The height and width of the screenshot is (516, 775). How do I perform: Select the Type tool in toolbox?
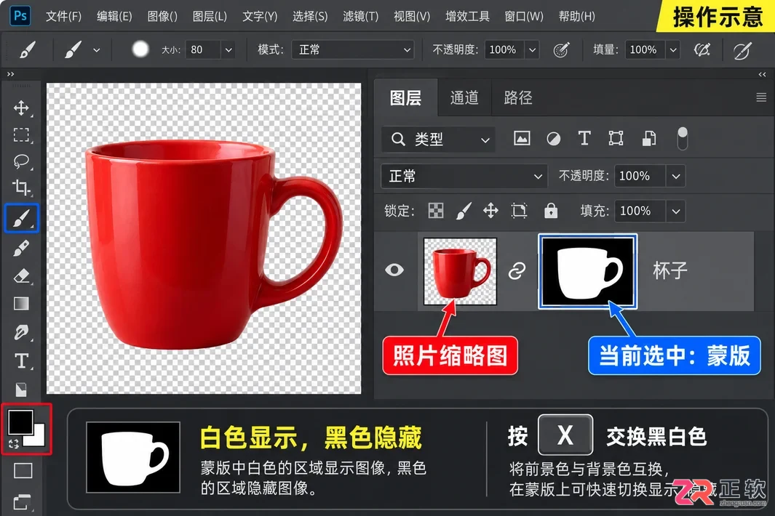[x=21, y=361]
